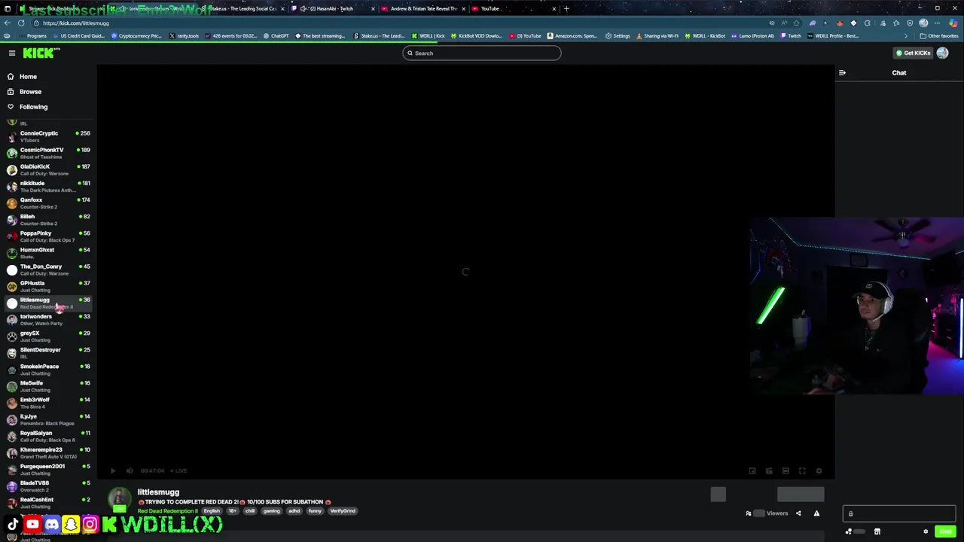This screenshot has height=542, width=964.
Task: Open greySX channel in sidebar
Action: pos(48,336)
